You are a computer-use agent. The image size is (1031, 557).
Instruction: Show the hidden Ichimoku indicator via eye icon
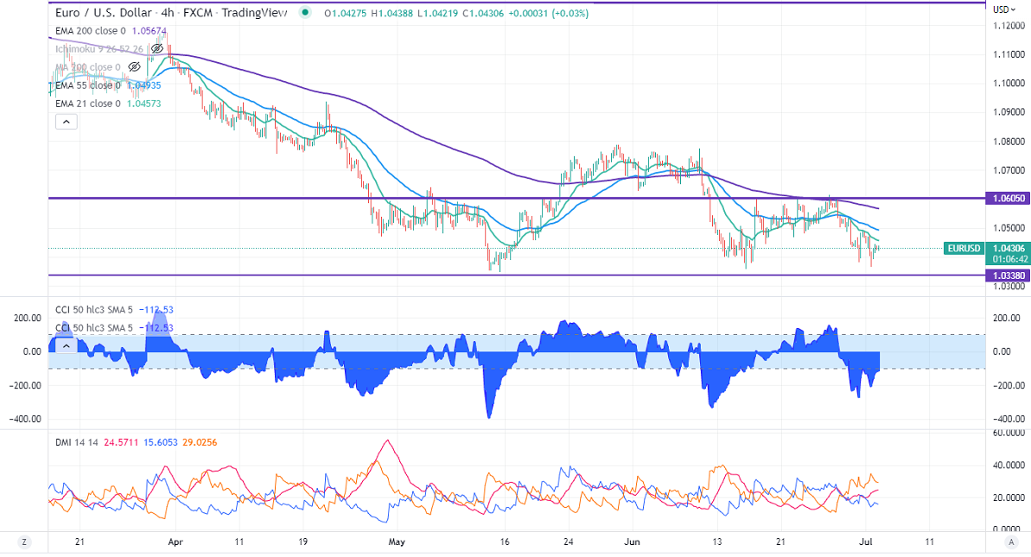[x=158, y=48]
